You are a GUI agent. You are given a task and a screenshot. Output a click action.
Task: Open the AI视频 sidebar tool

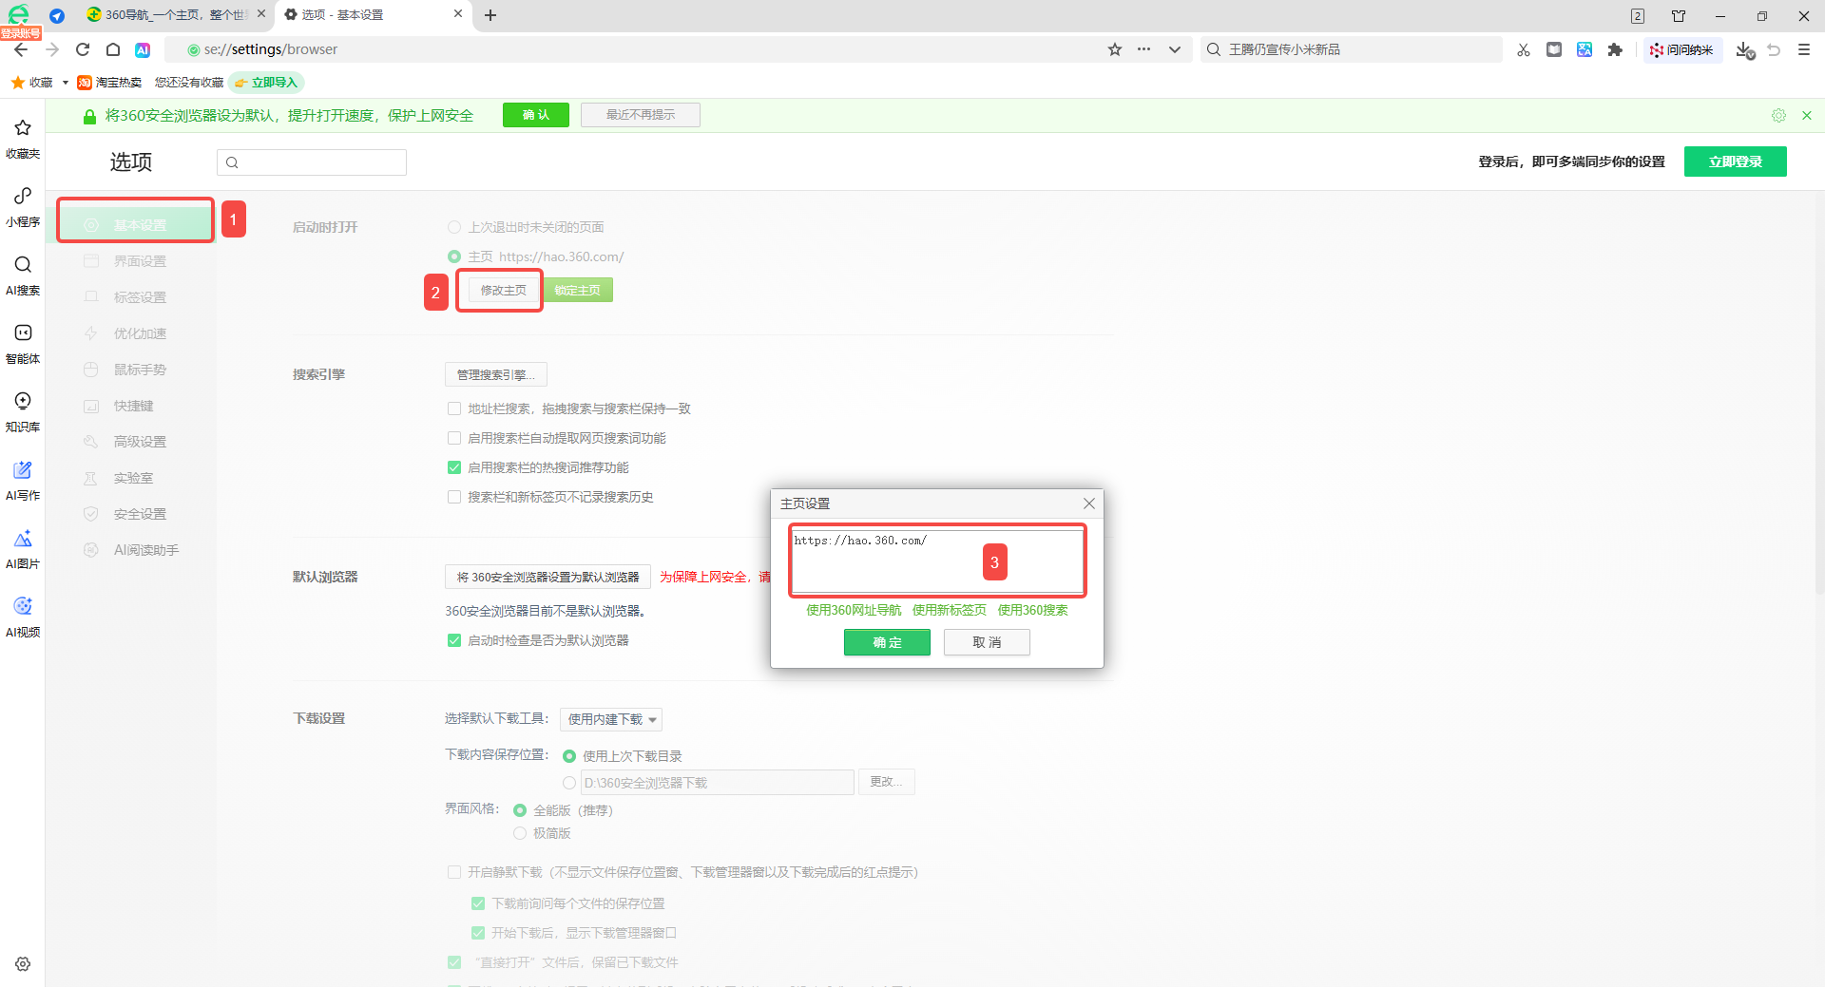(x=23, y=617)
